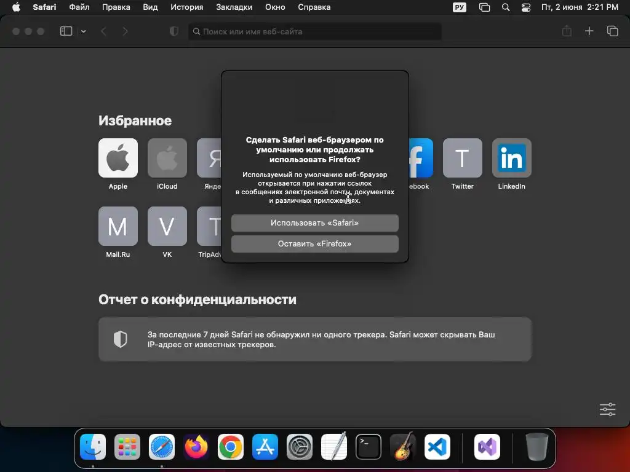Open the "Окно" menu
The height and width of the screenshot is (472, 630).
(275, 7)
